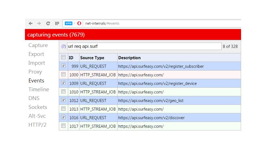Screen dimensions: 266x149
Task: Click the register_subscriber URL description
Action: click(161, 67)
